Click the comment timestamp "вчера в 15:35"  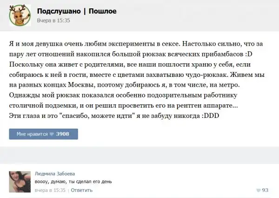coord(51,190)
